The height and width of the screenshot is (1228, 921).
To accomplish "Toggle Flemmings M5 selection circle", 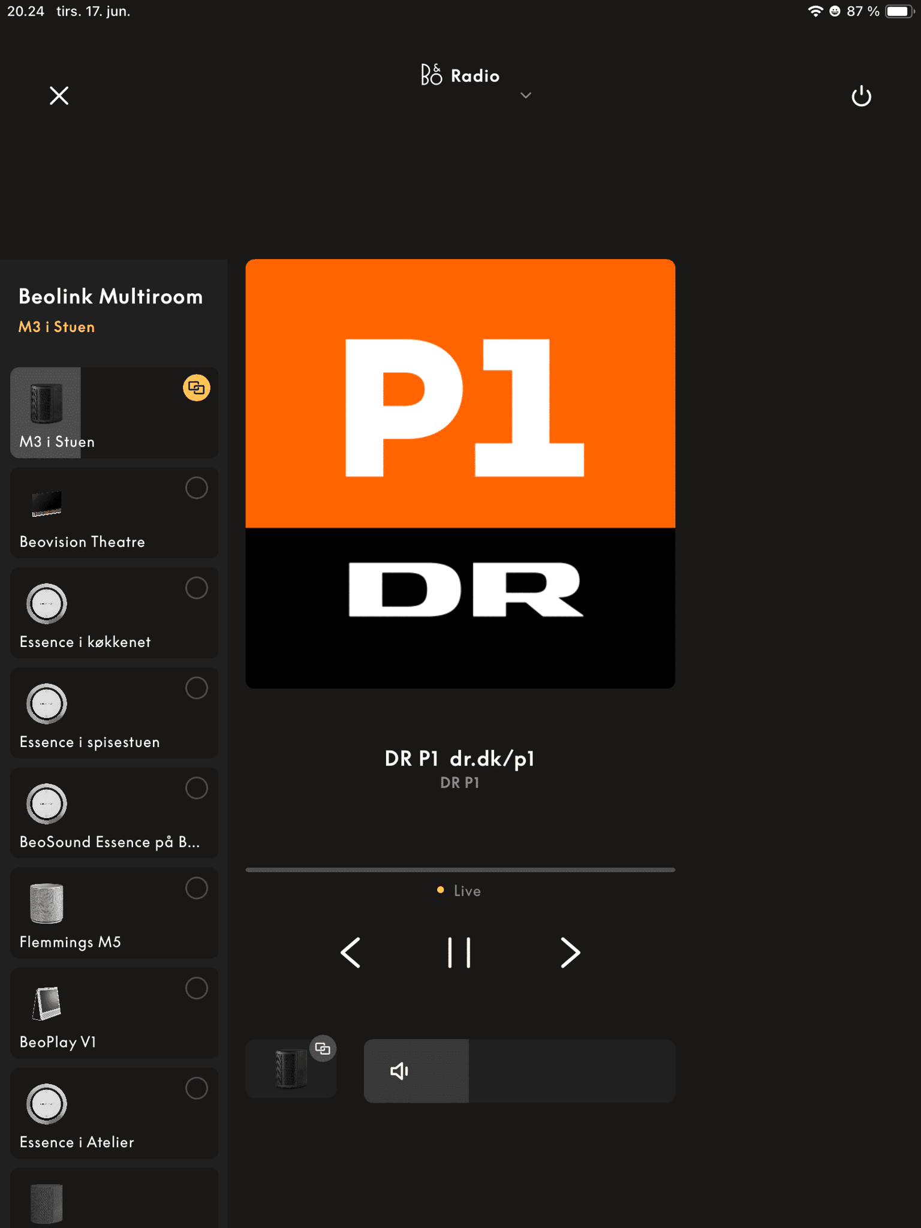I will tap(197, 888).
